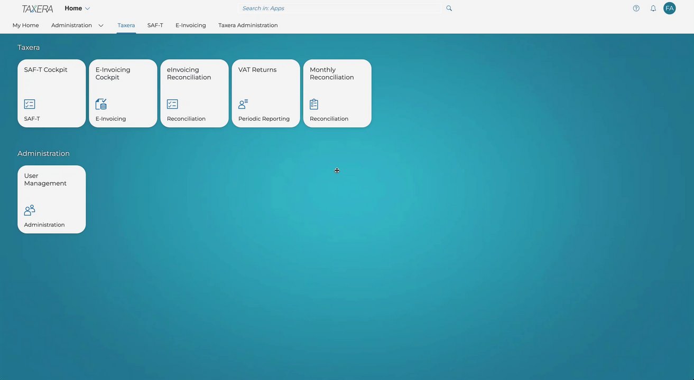Screen dimensions: 694x380
Task: Click the E-Invoicing Cockpit tile icon
Action: click(x=101, y=104)
